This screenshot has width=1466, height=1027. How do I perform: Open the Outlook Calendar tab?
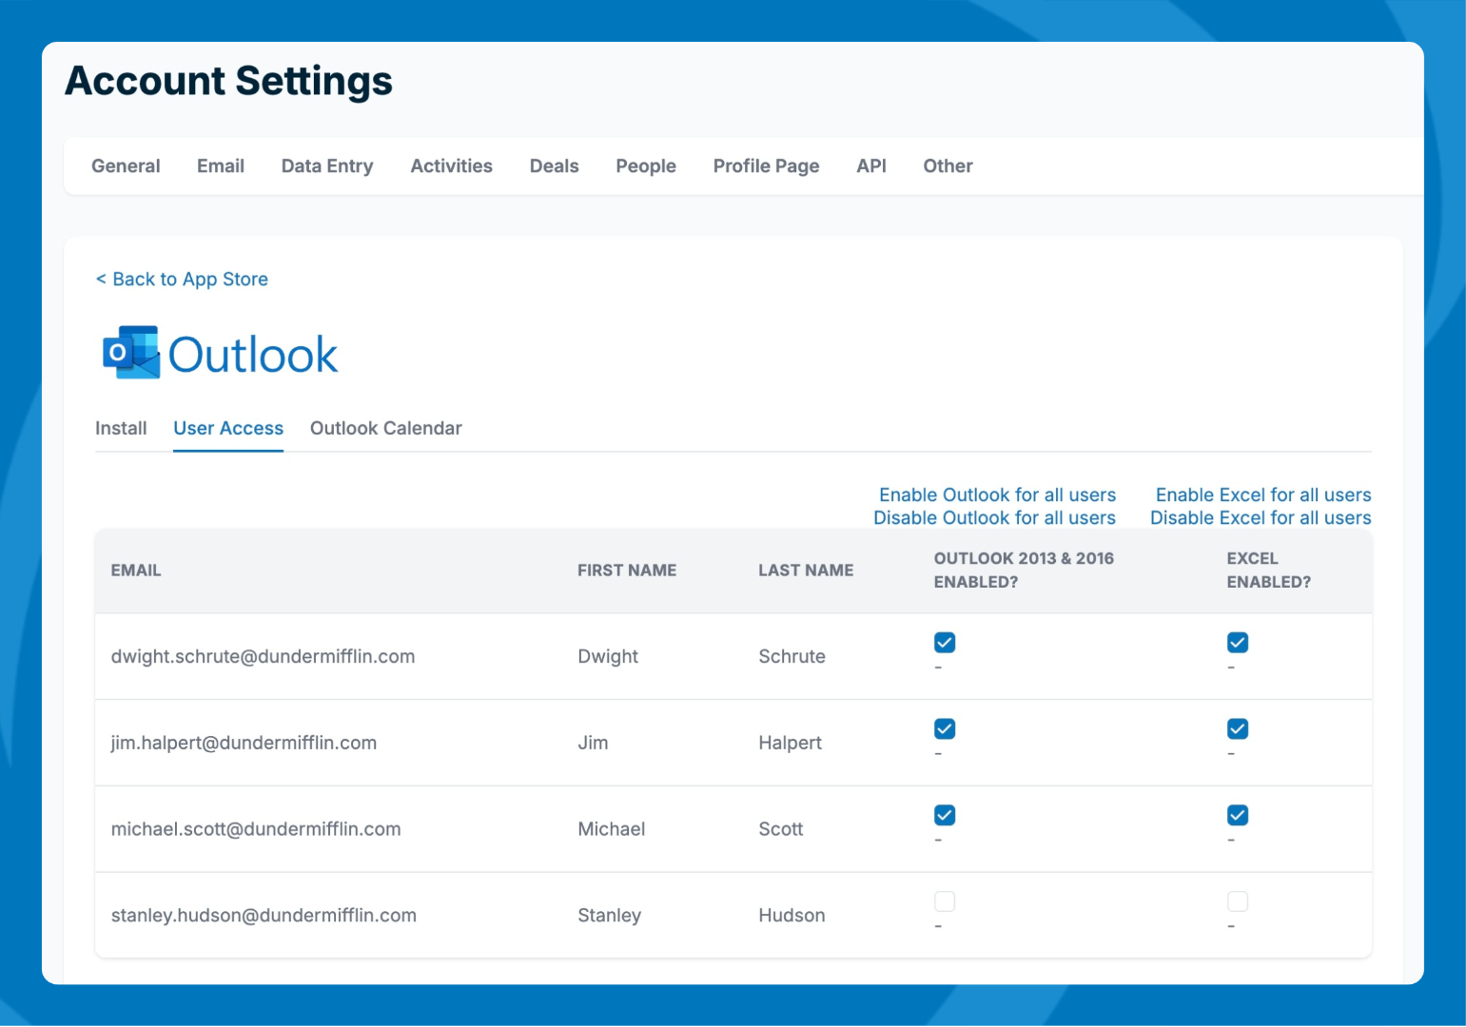pos(385,429)
